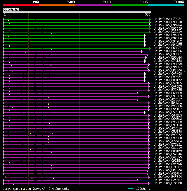Image resolution: width=187 pixels, height=191 pixels.
Task: Select the UniRef100_B9N3R7 label
Action: [168, 67]
